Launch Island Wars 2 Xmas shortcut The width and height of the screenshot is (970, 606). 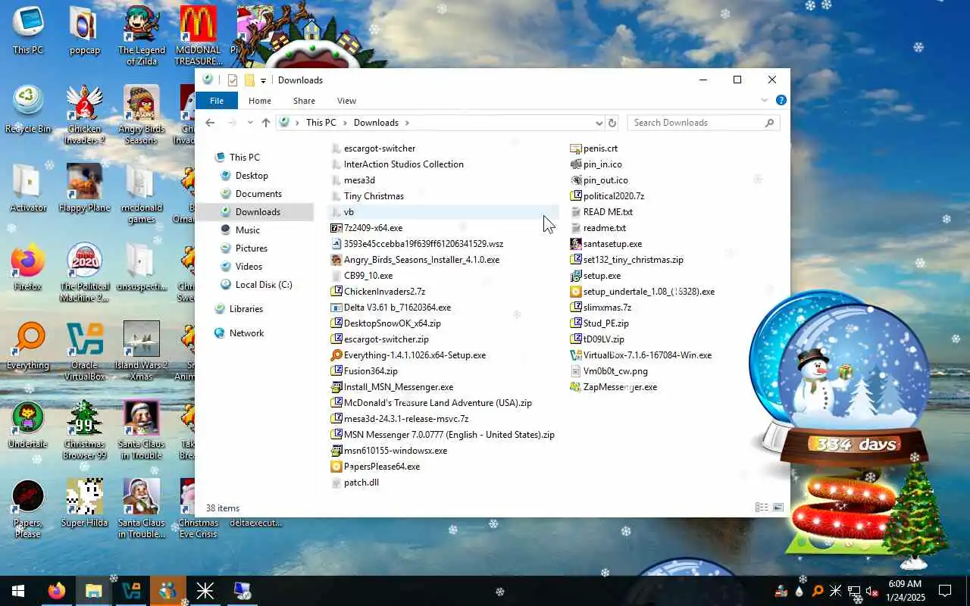click(x=142, y=351)
